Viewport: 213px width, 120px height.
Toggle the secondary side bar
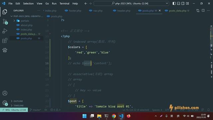[x=183, y=3]
